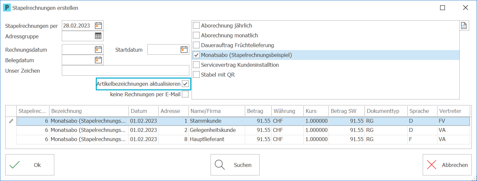Viewport: 477px width, 181px height.
Task: Open calendar icon for Belegdatum
Action: [x=98, y=60]
